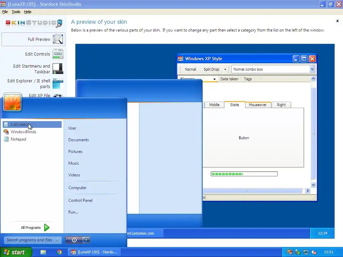Click the Windows XP Style window title icon
This screenshot has width=343, height=257.
tap(180, 59)
